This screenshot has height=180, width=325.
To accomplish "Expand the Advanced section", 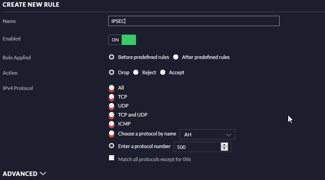I will (25, 173).
